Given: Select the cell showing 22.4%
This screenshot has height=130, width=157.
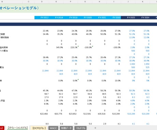Looking at the screenshot, I should [x=46, y=31].
